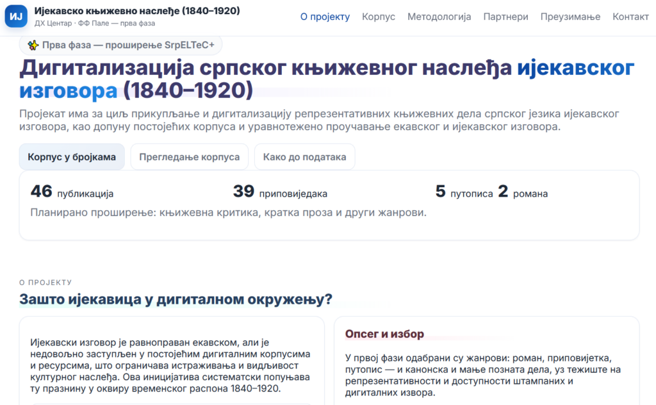Select the Корпус у бројкама tab
The image size is (656, 405).
(72, 157)
